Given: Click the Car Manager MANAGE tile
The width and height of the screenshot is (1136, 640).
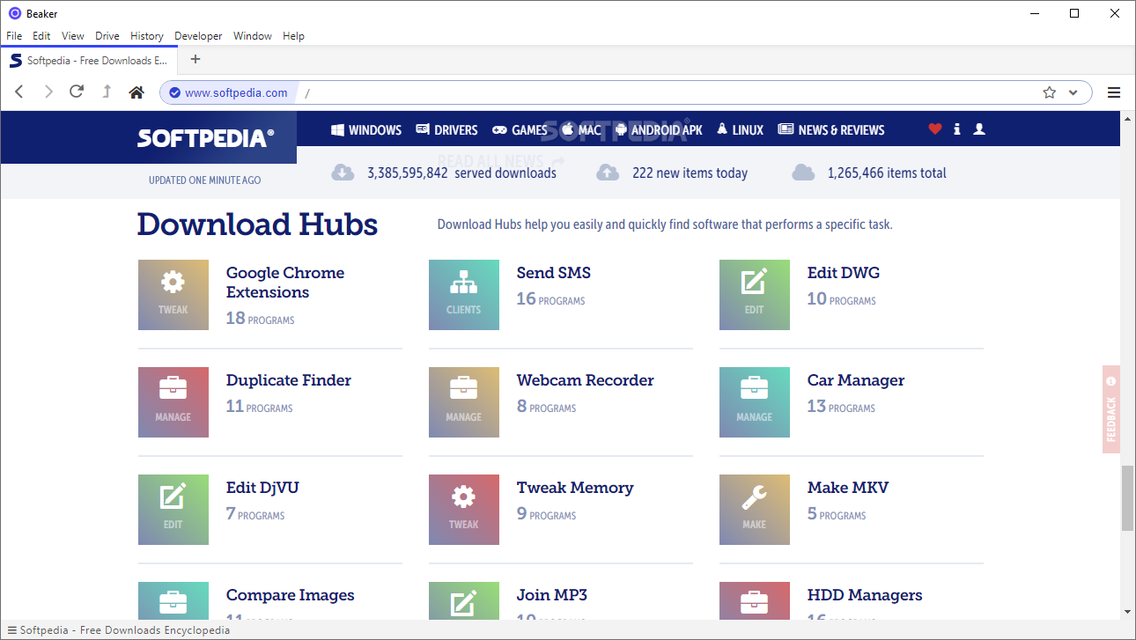Looking at the screenshot, I should (x=755, y=402).
